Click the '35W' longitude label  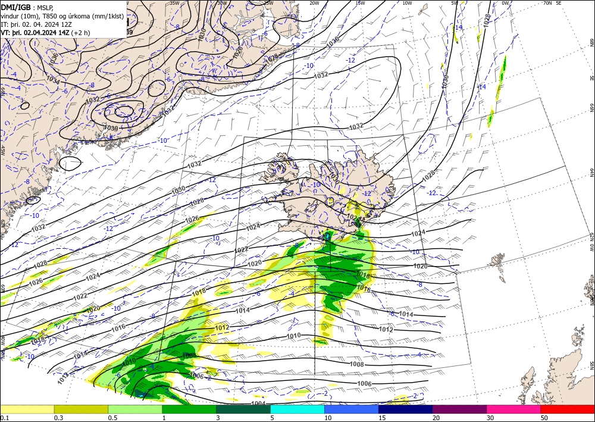click(174, 3)
